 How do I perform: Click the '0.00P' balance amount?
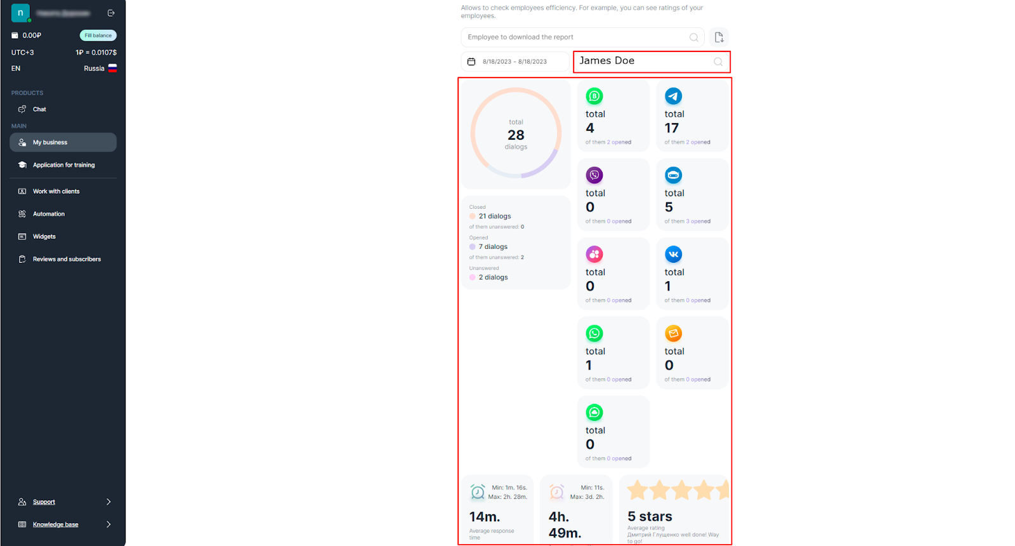click(32, 36)
